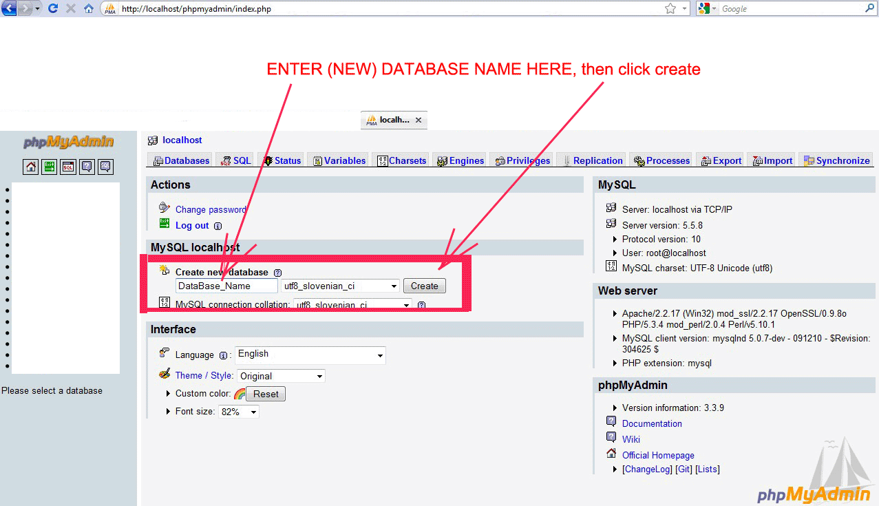This screenshot has height=506, width=879.
Task: Open the Variables tab
Action: point(339,160)
